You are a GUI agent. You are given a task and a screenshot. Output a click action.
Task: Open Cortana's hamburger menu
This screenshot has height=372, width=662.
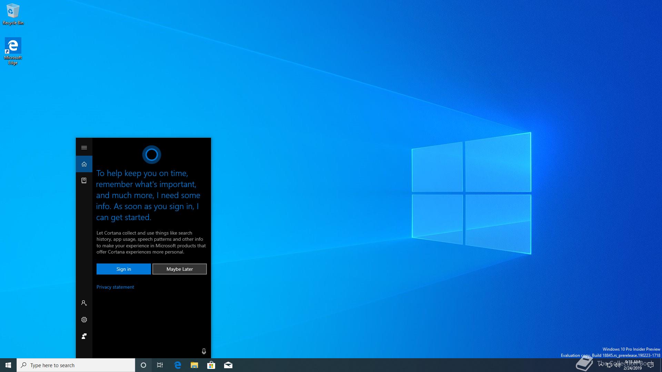pos(84,147)
